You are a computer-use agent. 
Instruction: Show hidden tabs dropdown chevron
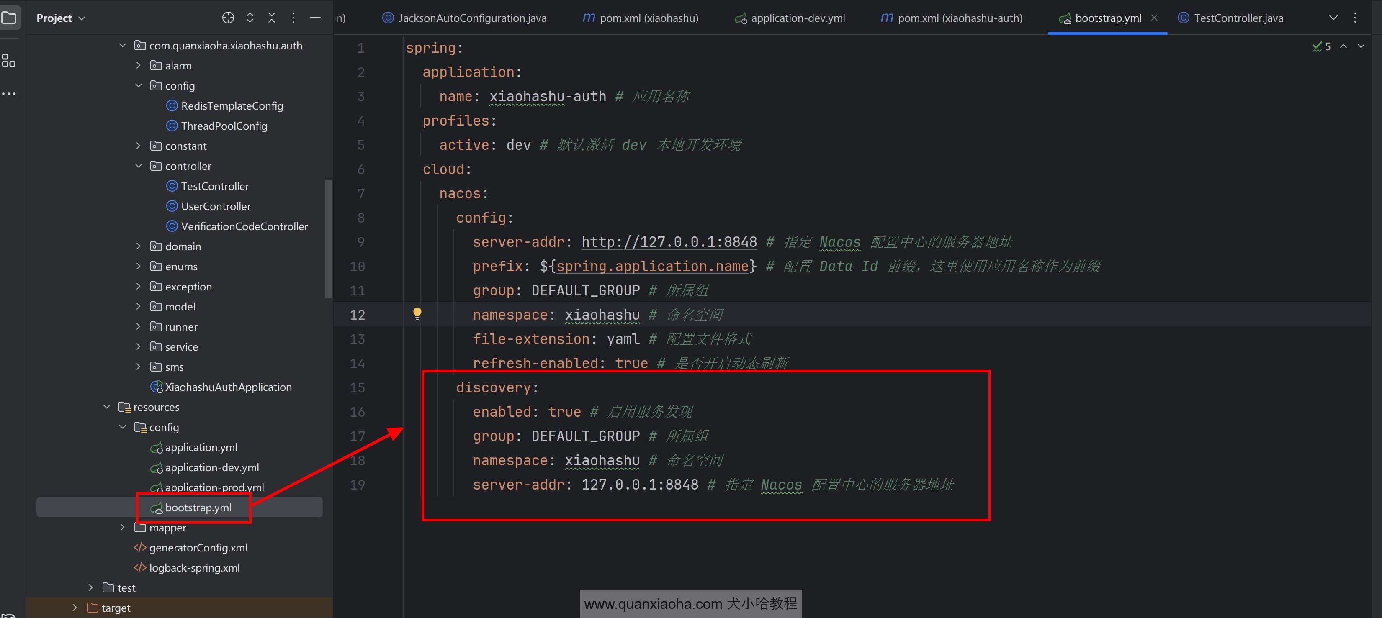pyautogui.click(x=1333, y=18)
